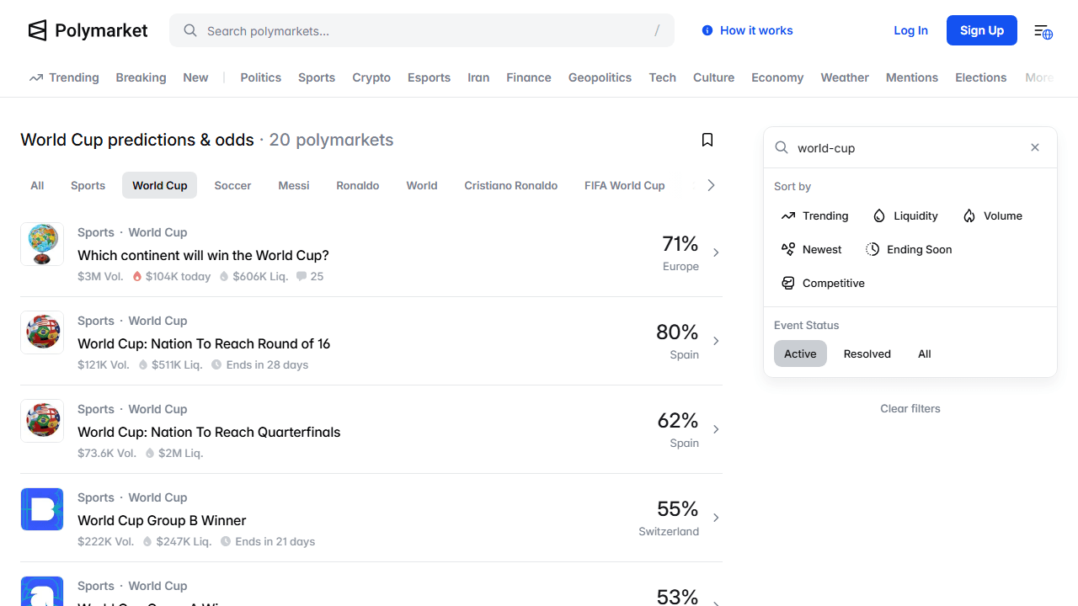Open the Trending category

click(64, 77)
